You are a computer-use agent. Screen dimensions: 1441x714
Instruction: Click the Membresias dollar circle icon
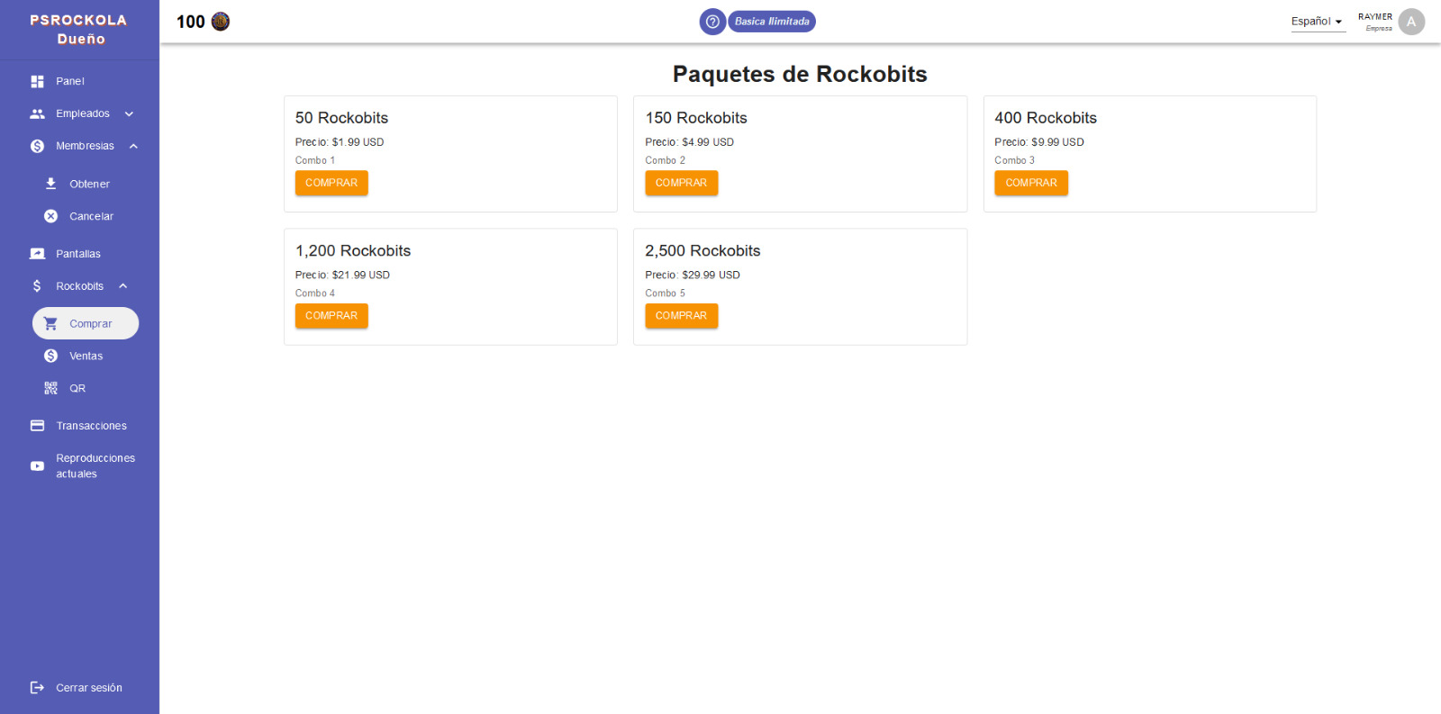coord(37,146)
